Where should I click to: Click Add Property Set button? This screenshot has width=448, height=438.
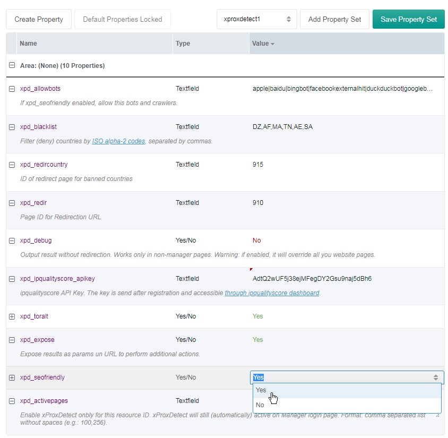pyautogui.click(x=334, y=19)
